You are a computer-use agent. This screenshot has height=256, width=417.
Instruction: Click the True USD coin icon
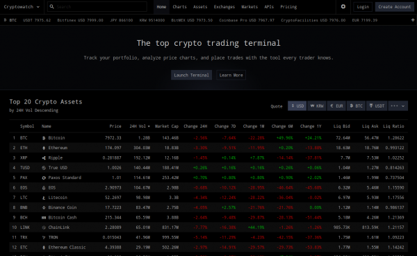[x=44, y=168]
